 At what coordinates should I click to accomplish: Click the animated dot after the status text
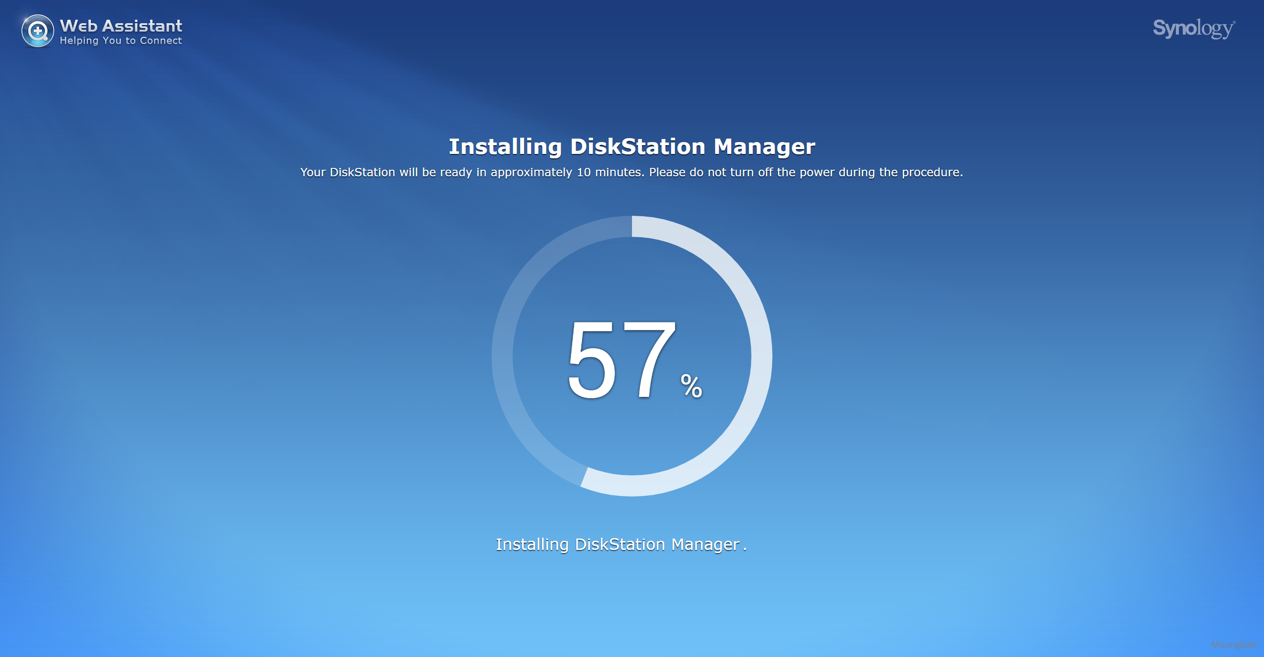pyautogui.click(x=745, y=549)
